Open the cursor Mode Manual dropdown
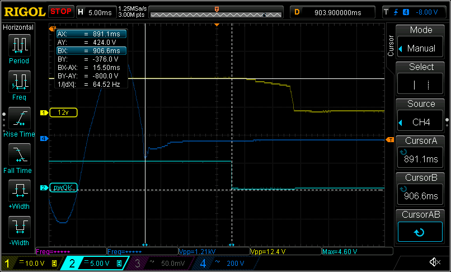 point(420,48)
